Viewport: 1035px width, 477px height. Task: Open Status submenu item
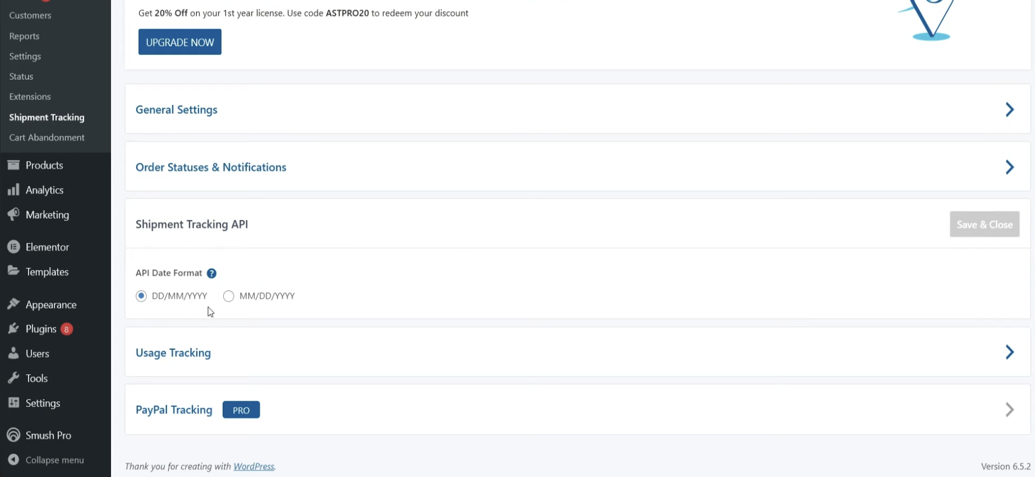coord(21,76)
